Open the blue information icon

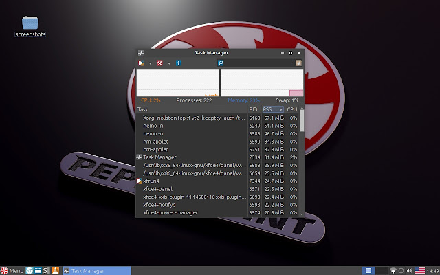click(179, 63)
